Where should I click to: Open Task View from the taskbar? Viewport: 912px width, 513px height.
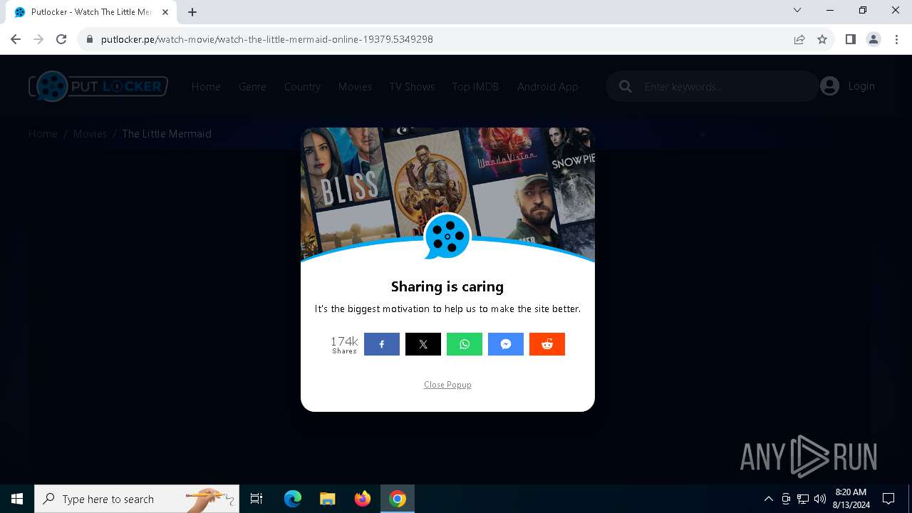click(256, 499)
